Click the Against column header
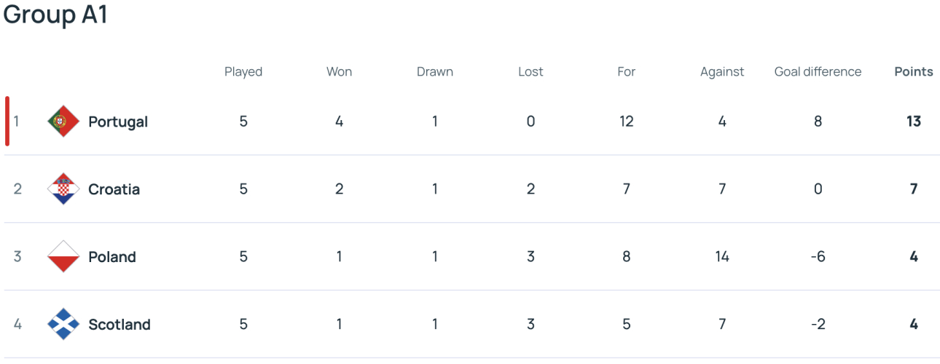The width and height of the screenshot is (940, 364). pos(722,71)
